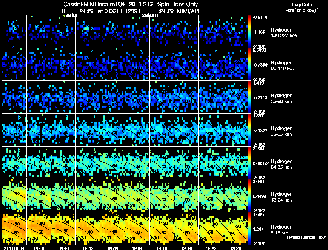Click the B-field Particle Flow label
This screenshot has width=328, height=250.
point(306,237)
